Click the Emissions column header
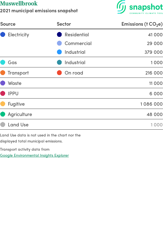 point(142,24)
